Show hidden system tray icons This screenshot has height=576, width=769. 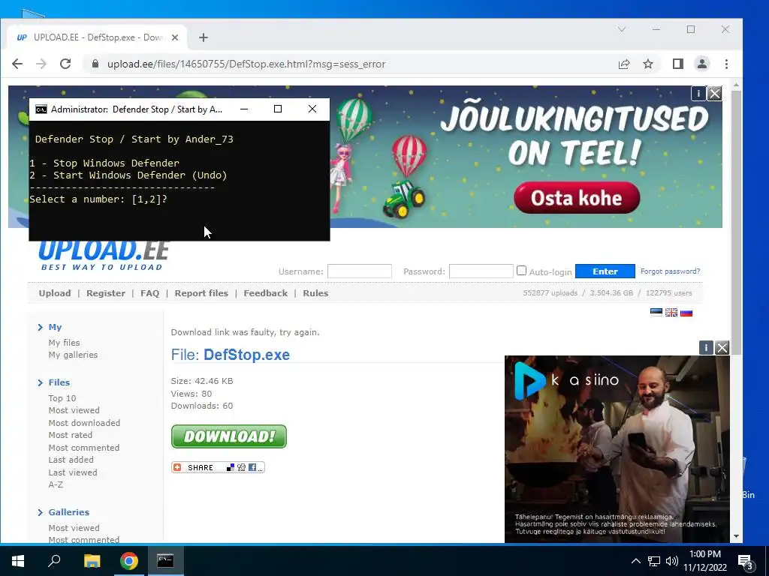pyautogui.click(x=635, y=561)
